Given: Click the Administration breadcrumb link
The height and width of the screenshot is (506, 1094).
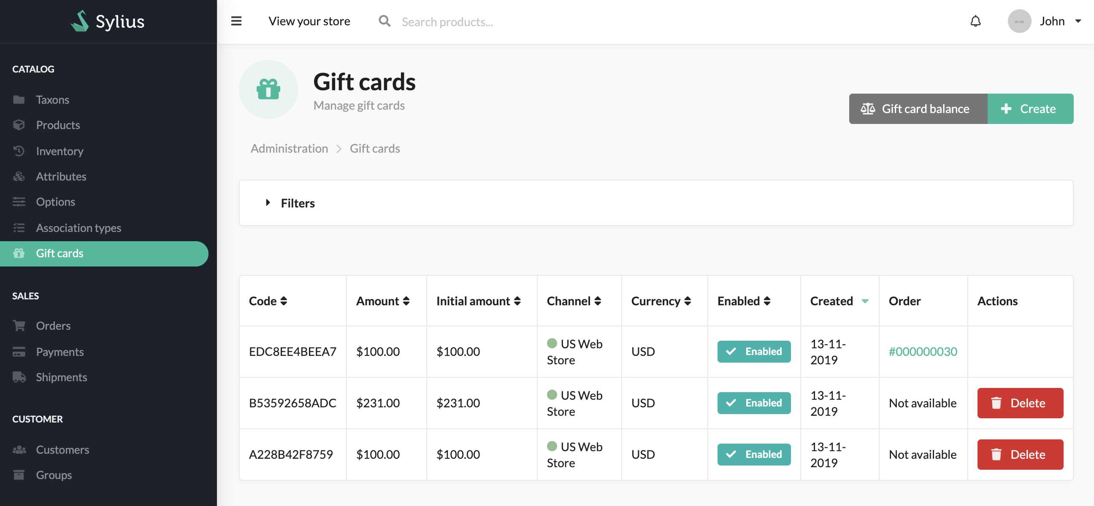Looking at the screenshot, I should coord(289,147).
